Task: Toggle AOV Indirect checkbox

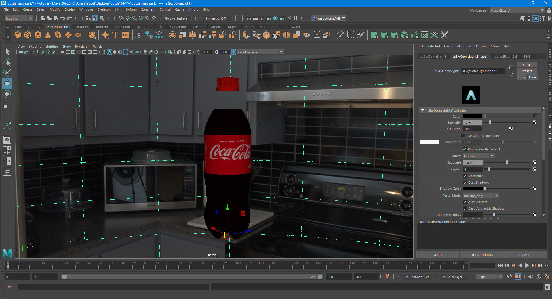Action: 465,202
